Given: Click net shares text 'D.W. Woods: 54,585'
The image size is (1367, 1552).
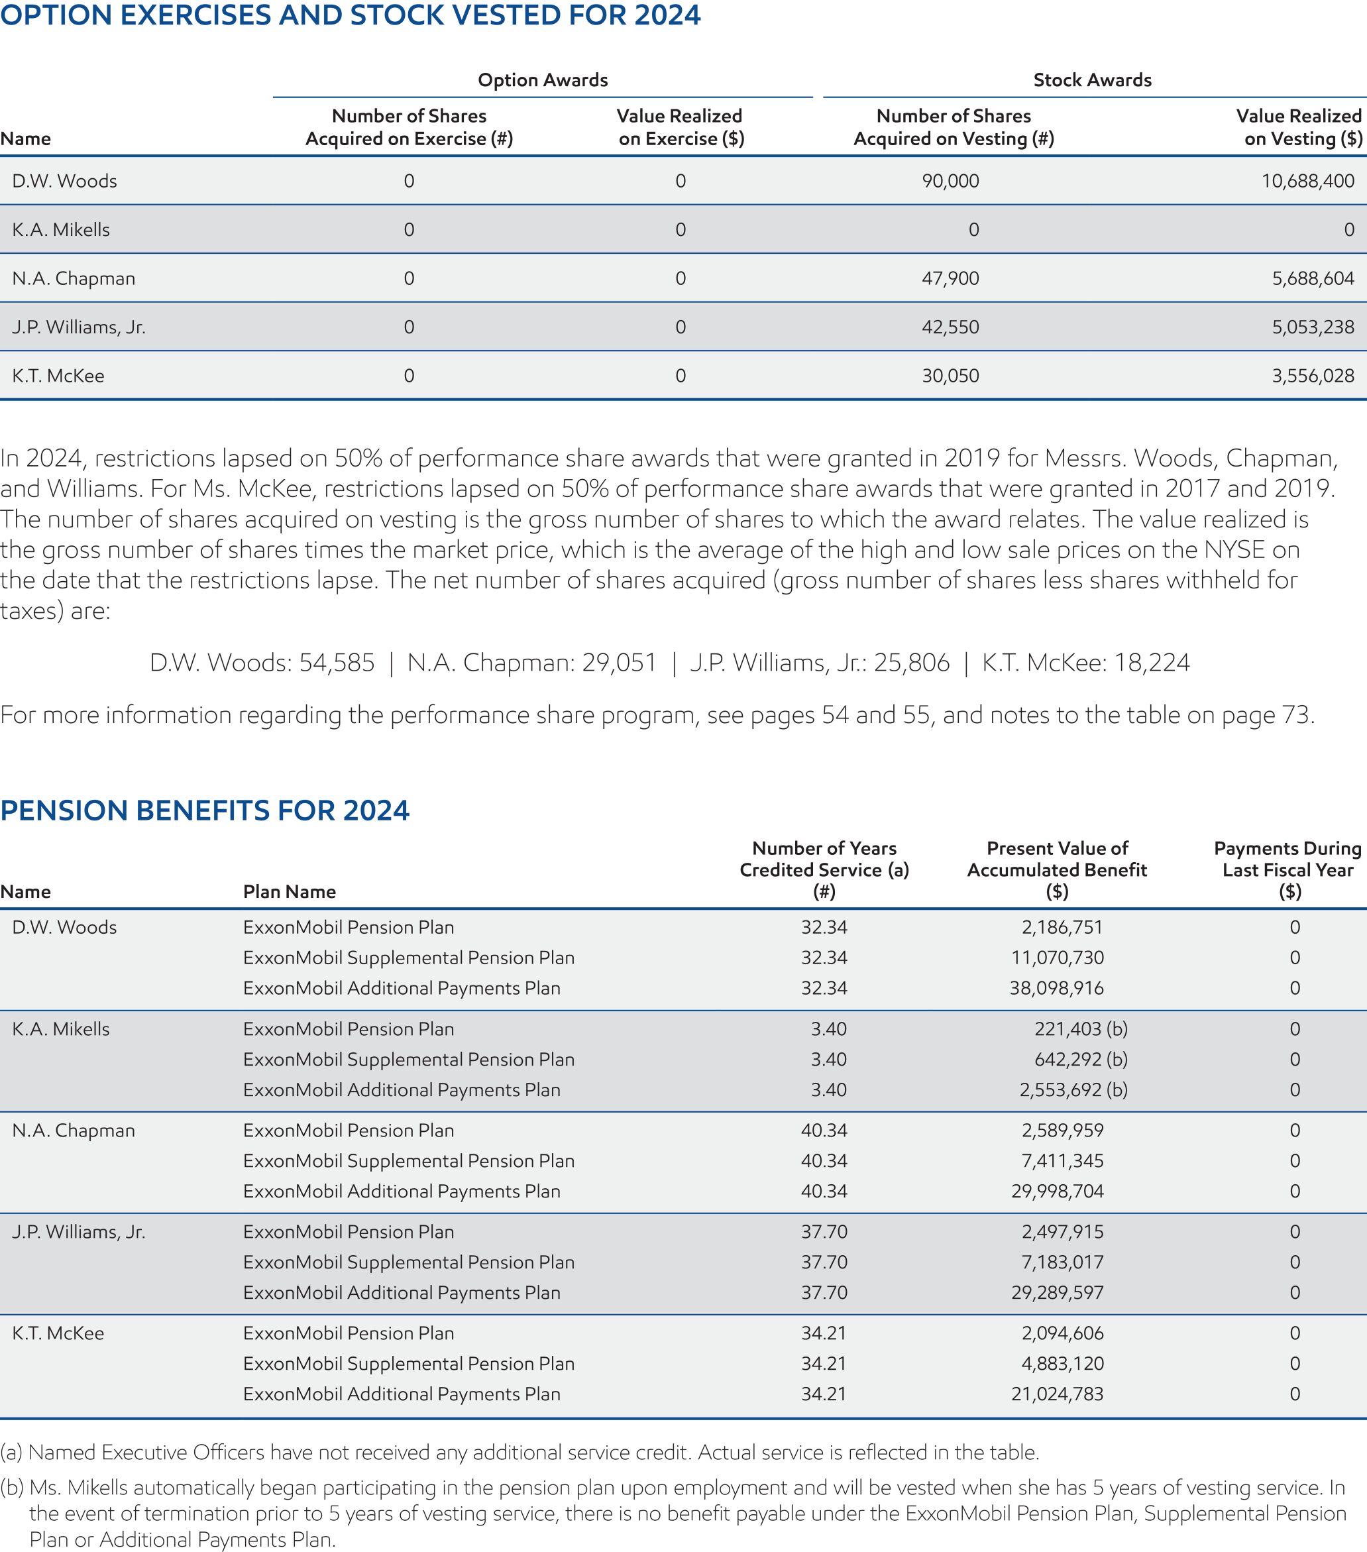Looking at the screenshot, I should (x=262, y=663).
